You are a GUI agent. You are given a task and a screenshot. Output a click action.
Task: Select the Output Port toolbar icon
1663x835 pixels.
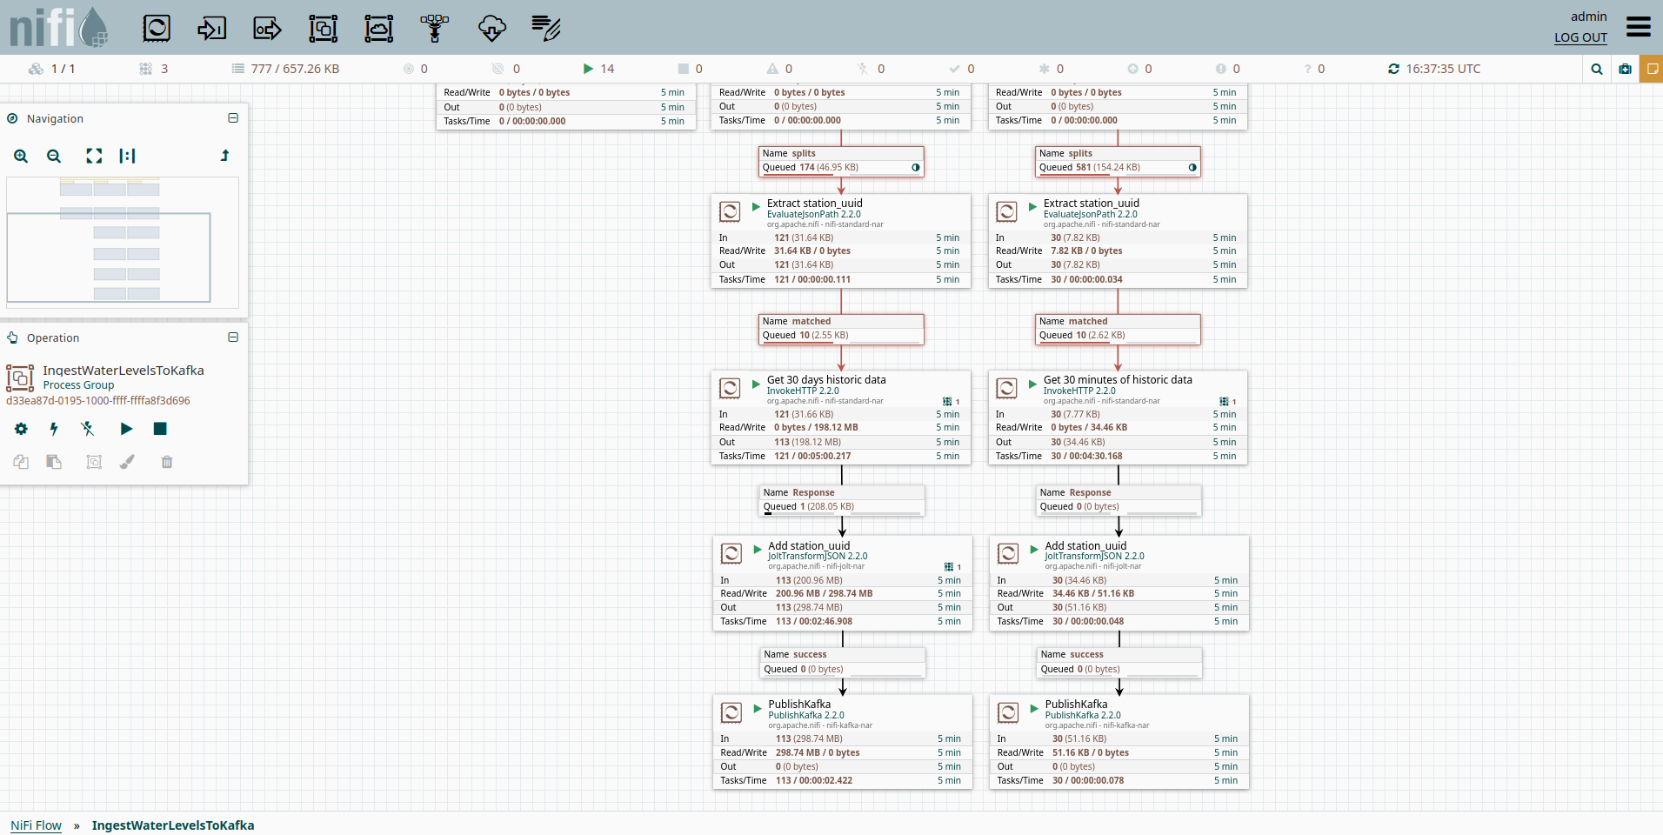267,29
